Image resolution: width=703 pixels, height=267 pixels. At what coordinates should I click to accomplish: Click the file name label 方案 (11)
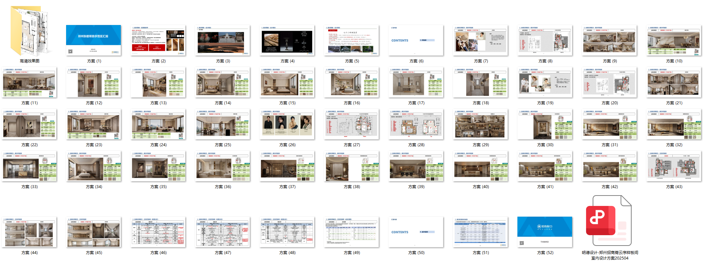click(30, 103)
